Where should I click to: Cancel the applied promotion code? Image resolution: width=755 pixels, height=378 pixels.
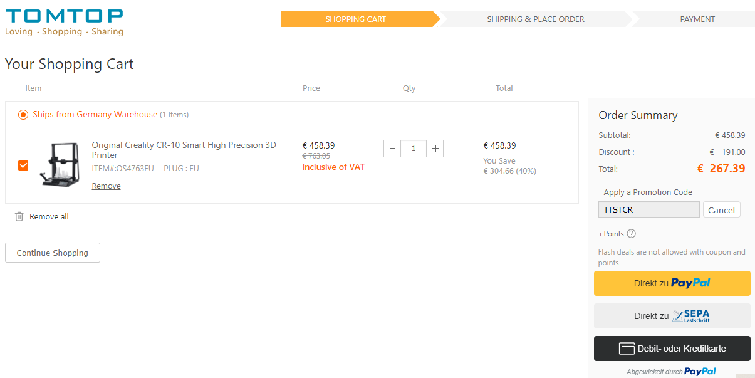[721, 209]
